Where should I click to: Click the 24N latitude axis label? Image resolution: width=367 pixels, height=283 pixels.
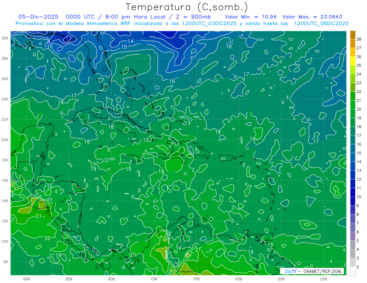coord(5,99)
